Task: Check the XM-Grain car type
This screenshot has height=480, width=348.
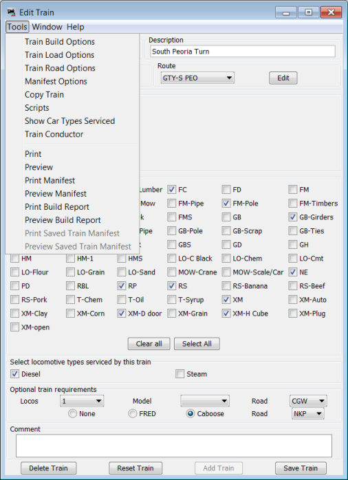Action: [171, 314]
